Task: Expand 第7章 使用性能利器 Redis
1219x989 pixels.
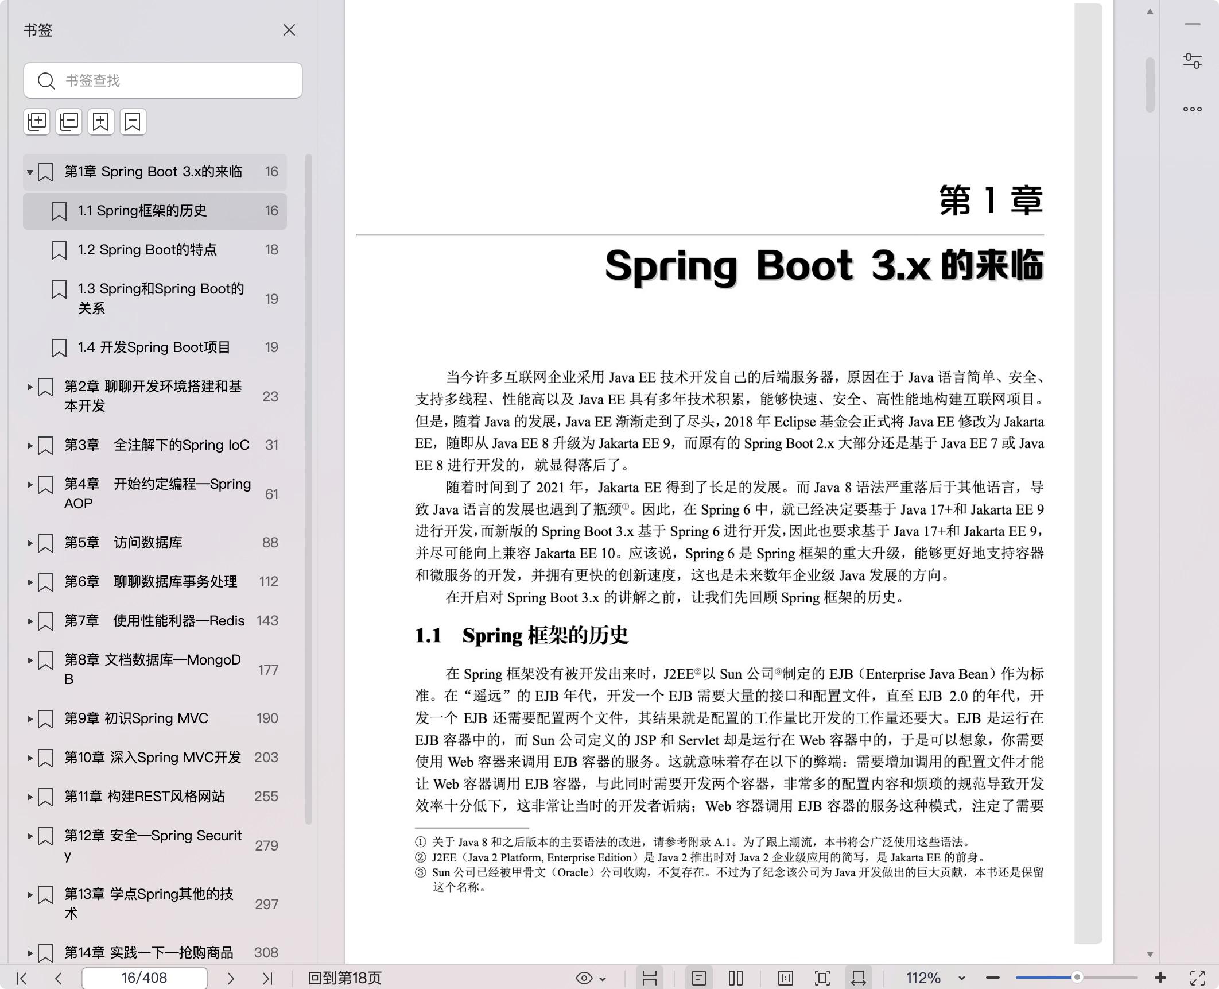Action: [x=30, y=621]
